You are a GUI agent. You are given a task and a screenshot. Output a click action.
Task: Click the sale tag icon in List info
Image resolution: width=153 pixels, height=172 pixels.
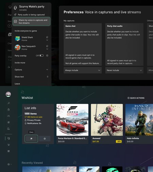(x=26, y=117)
